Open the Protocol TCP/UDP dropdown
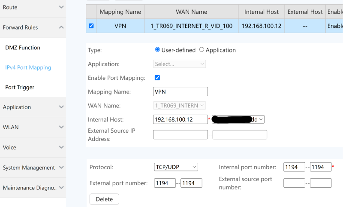This screenshot has width=343, height=207. [x=176, y=167]
